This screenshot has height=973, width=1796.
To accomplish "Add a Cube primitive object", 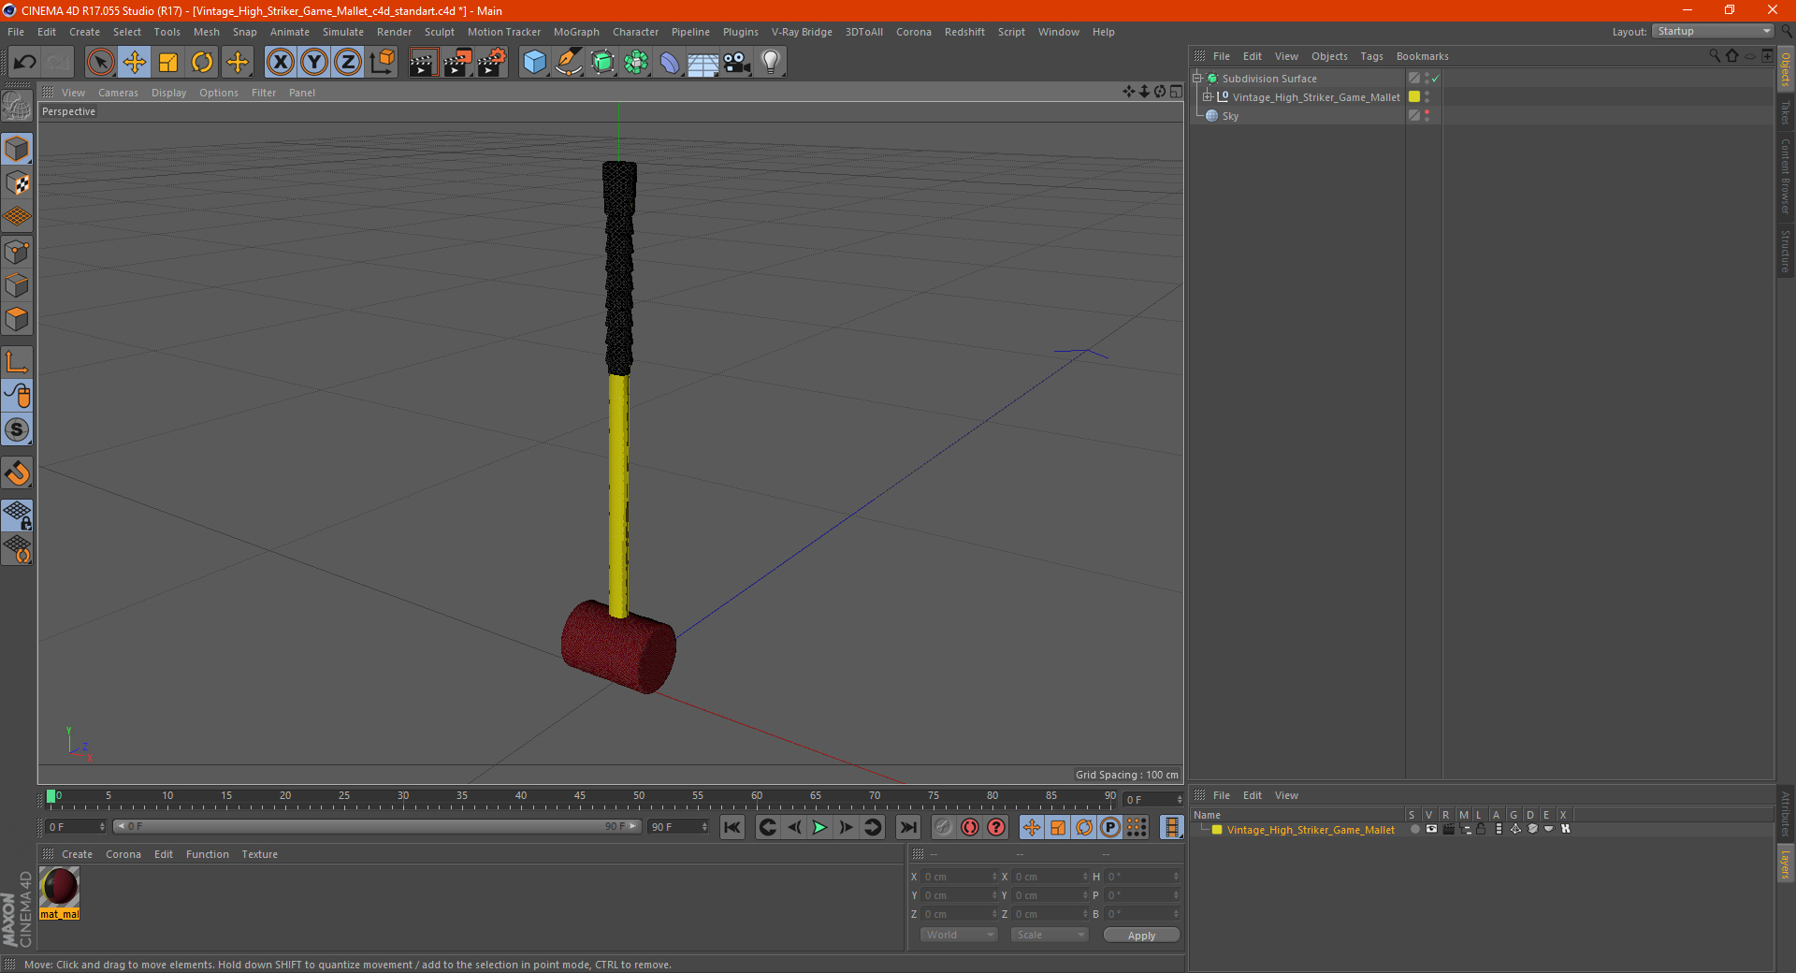I will tap(534, 63).
